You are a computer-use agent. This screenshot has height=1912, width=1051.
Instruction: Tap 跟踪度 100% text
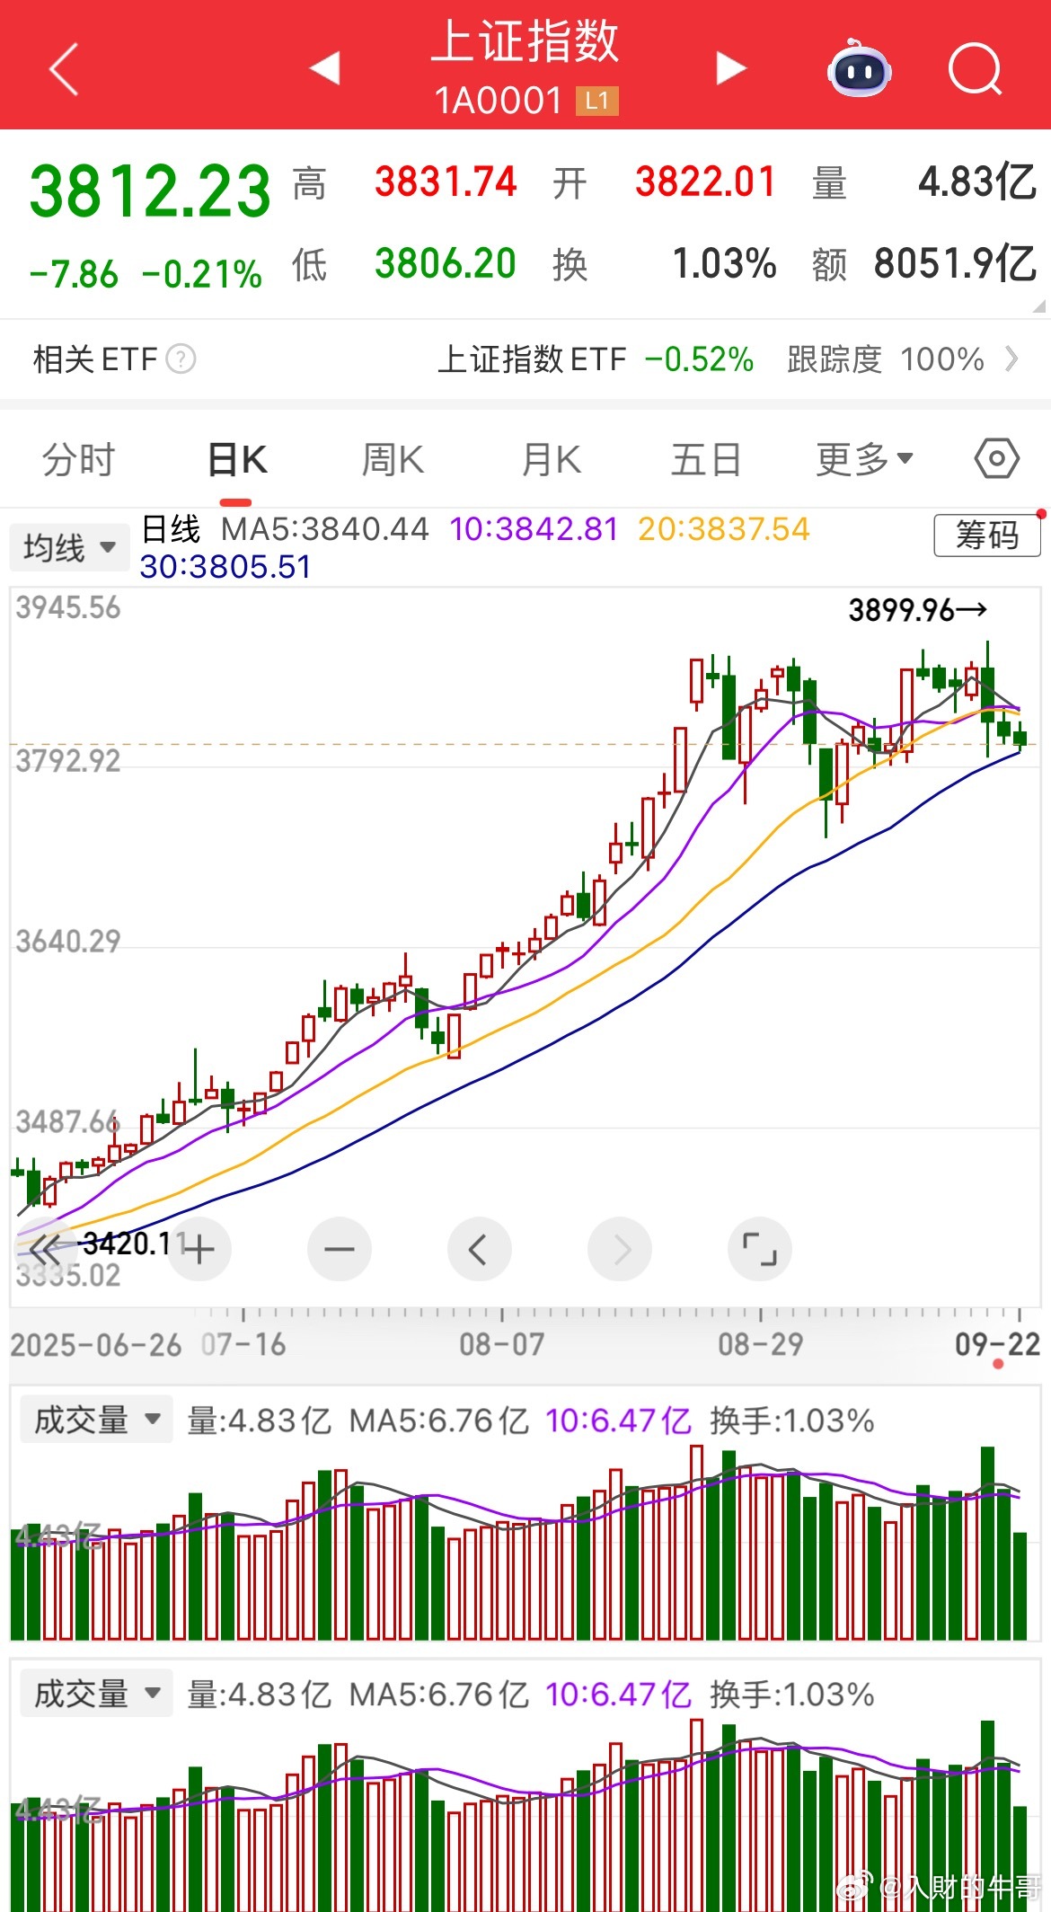[886, 359]
